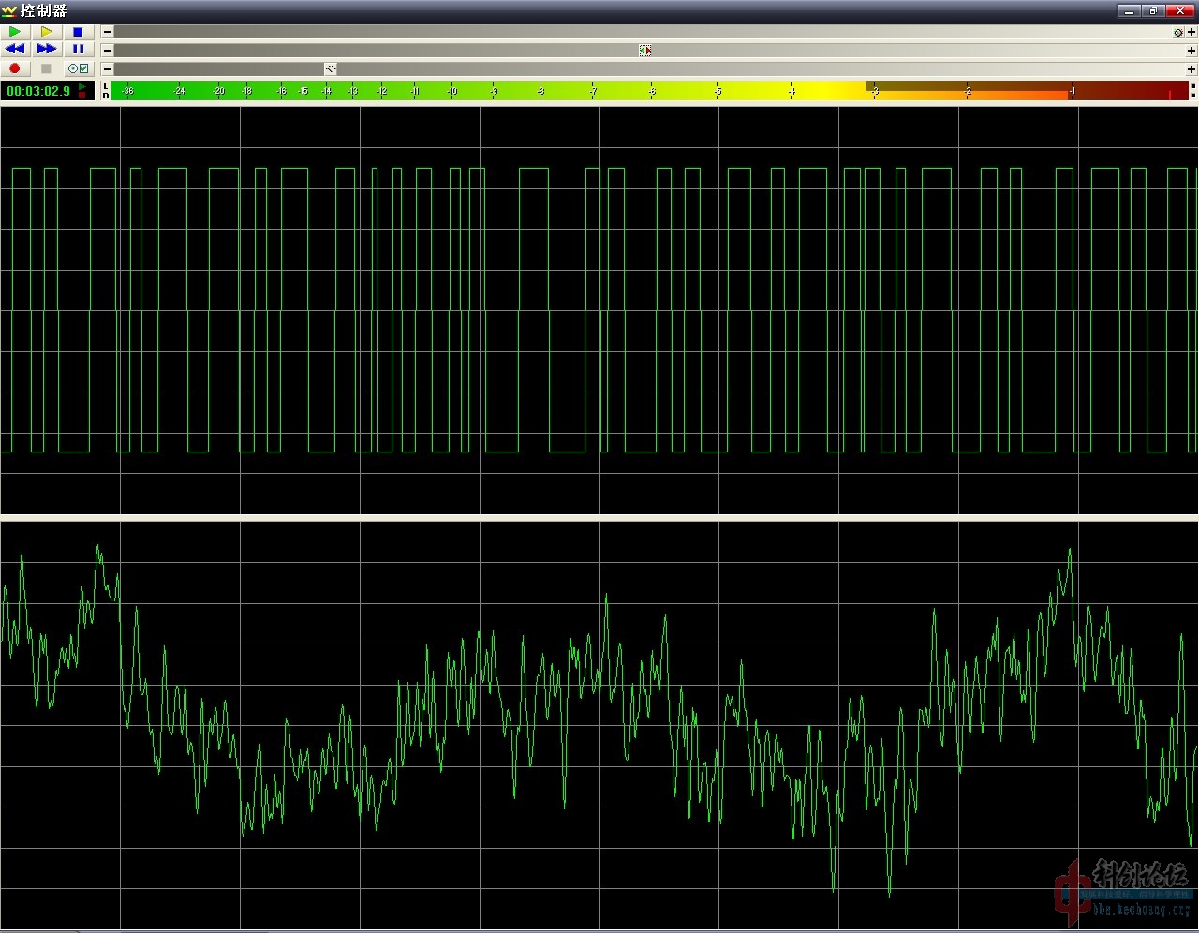Click the upper square-wave waveform display

pyautogui.click(x=599, y=310)
